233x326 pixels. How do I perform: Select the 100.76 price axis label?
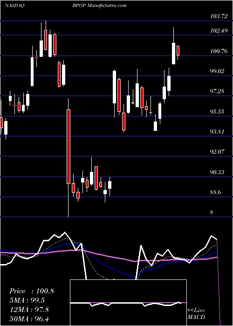[219, 51]
